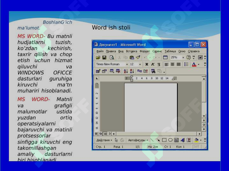Toggle Underline with the Ч button
This screenshot has width=229, height=171.
click(159, 64)
